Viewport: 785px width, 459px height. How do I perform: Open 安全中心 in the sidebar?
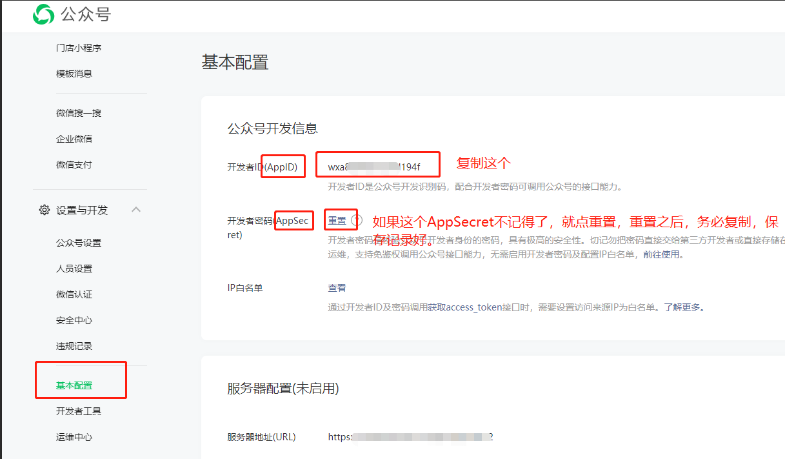74,320
